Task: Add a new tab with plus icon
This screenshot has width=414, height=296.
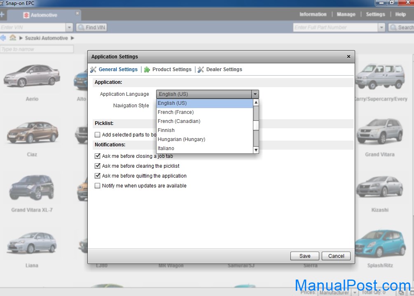Action: 2,14
